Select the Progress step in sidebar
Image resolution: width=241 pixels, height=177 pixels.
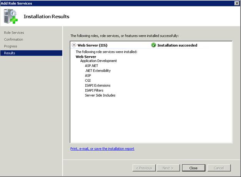click(x=11, y=46)
